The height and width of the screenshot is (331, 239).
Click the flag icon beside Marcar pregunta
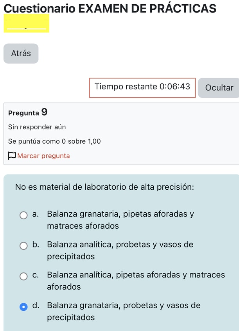tap(12, 156)
